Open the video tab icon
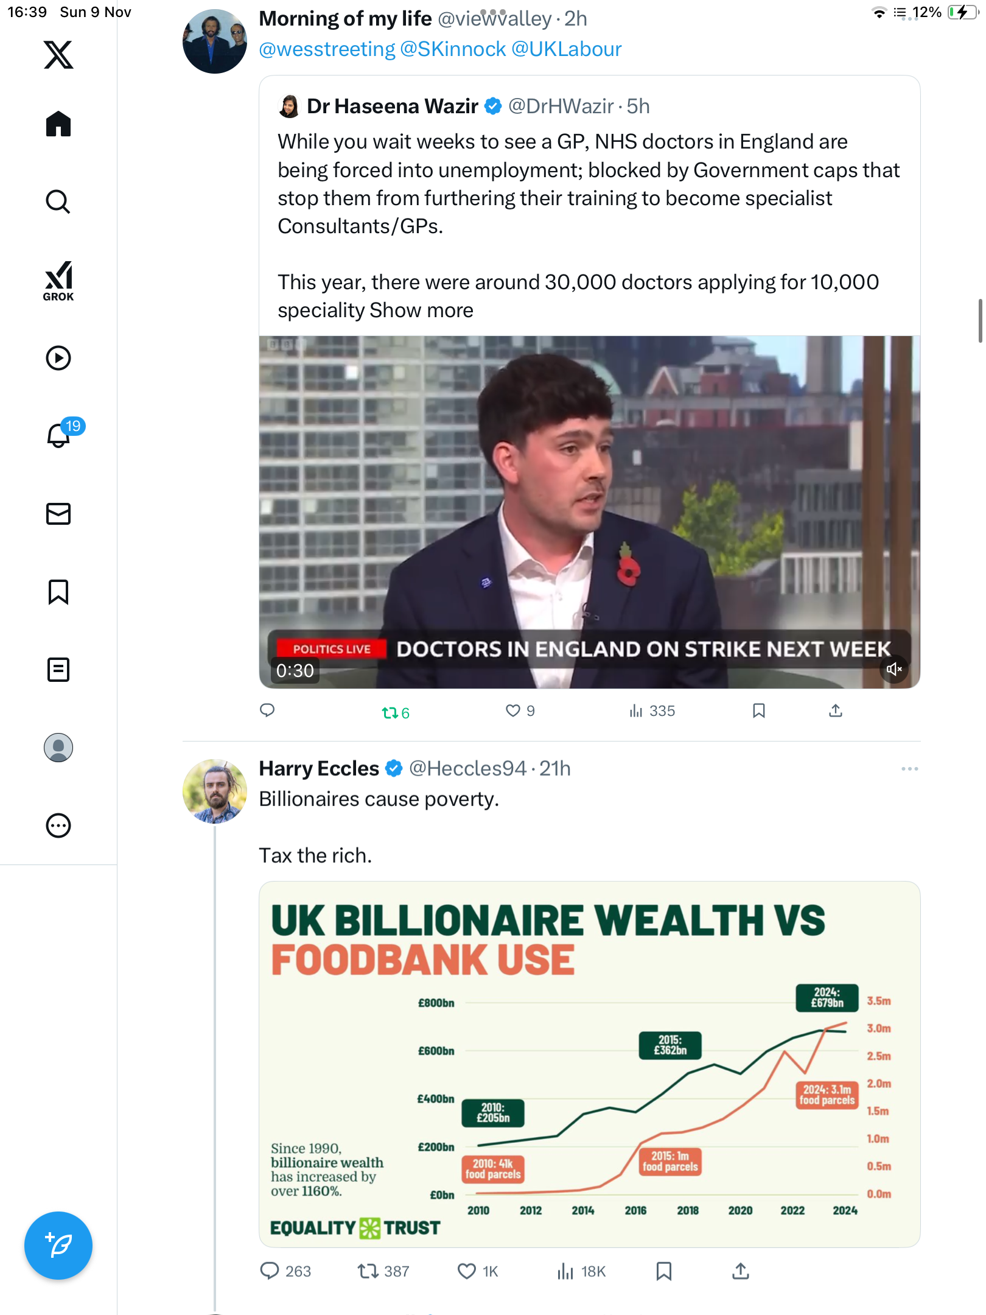 58,358
